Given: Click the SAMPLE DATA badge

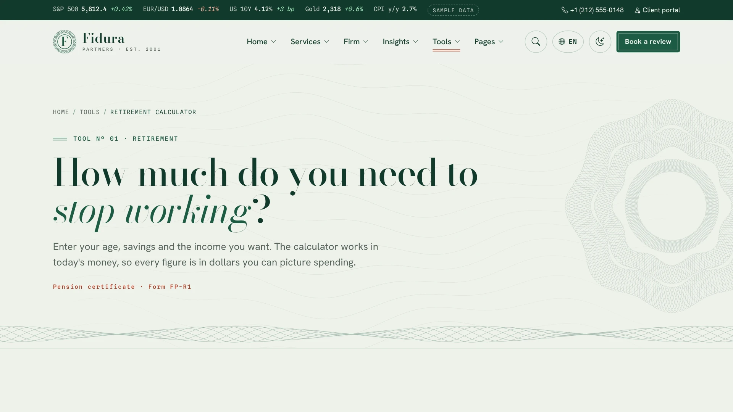Looking at the screenshot, I should (x=453, y=10).
